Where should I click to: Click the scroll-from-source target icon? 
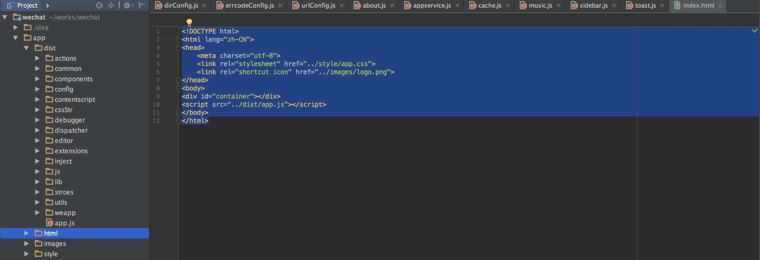(x=99, y=5)
